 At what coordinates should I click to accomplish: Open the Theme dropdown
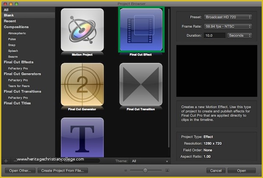pyautogui.click(x=150, y=161)
